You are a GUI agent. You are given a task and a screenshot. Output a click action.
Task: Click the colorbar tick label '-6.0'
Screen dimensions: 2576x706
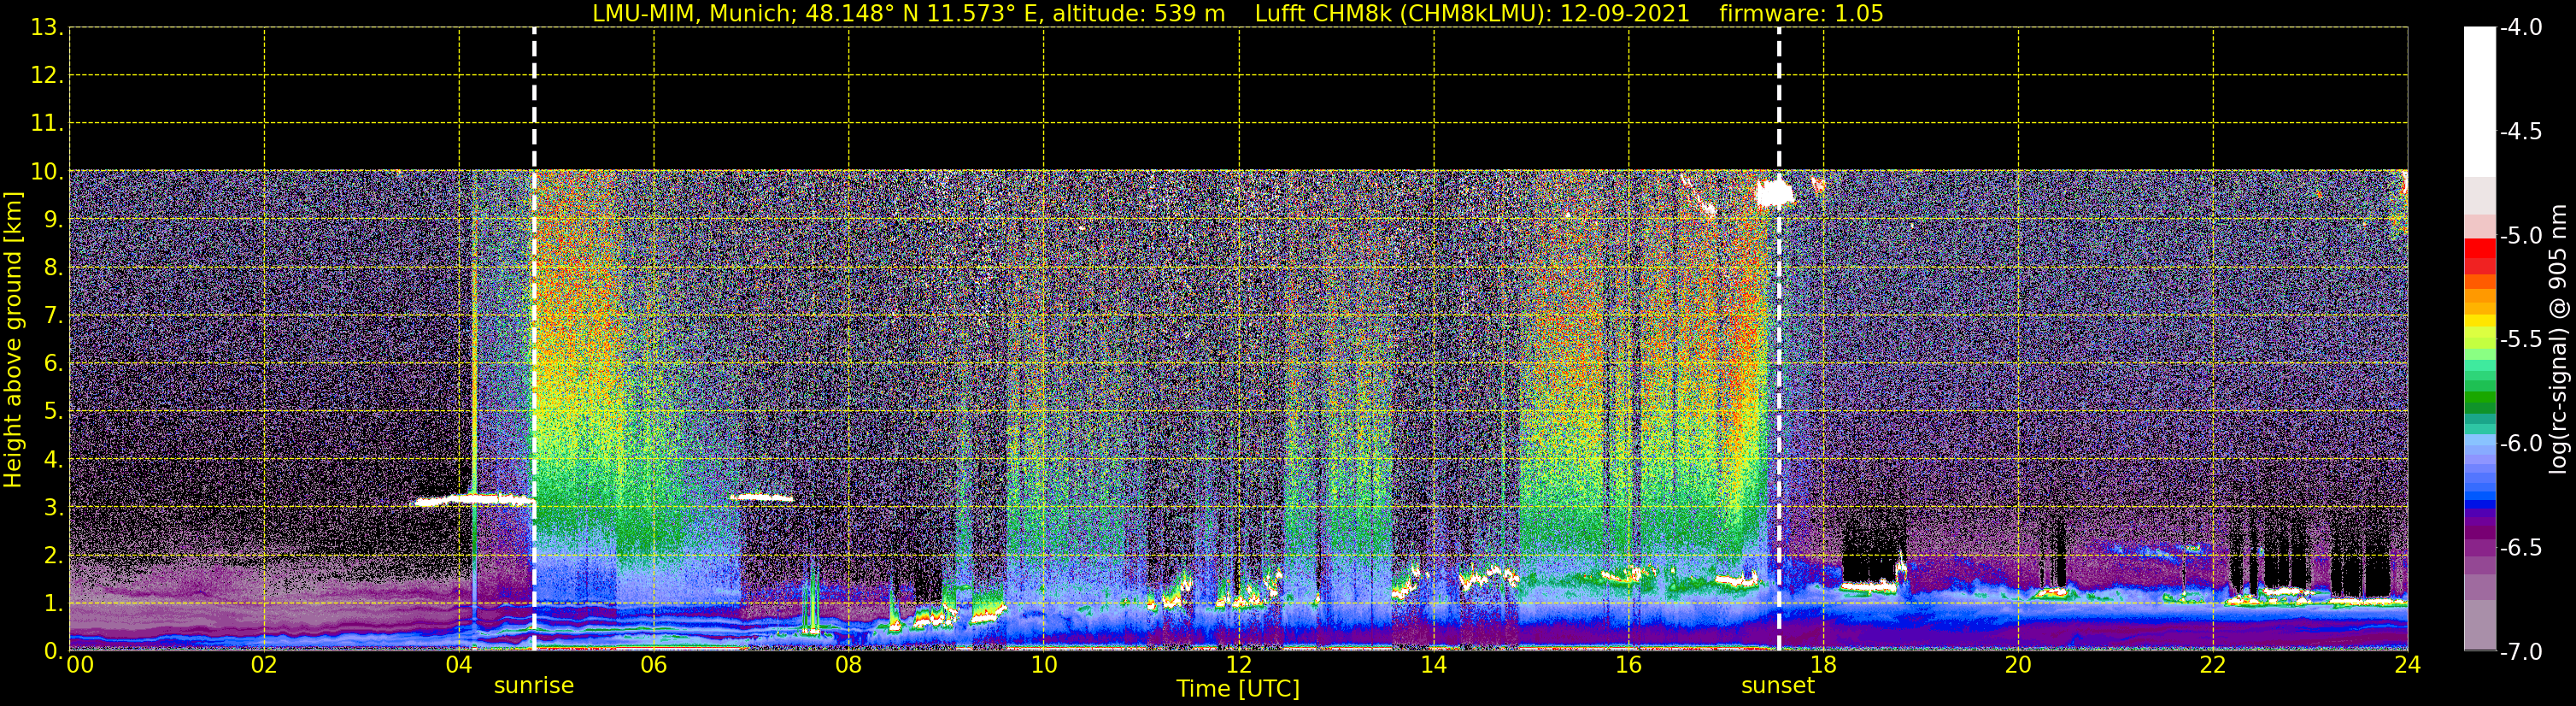click(x=2520, y=443)
